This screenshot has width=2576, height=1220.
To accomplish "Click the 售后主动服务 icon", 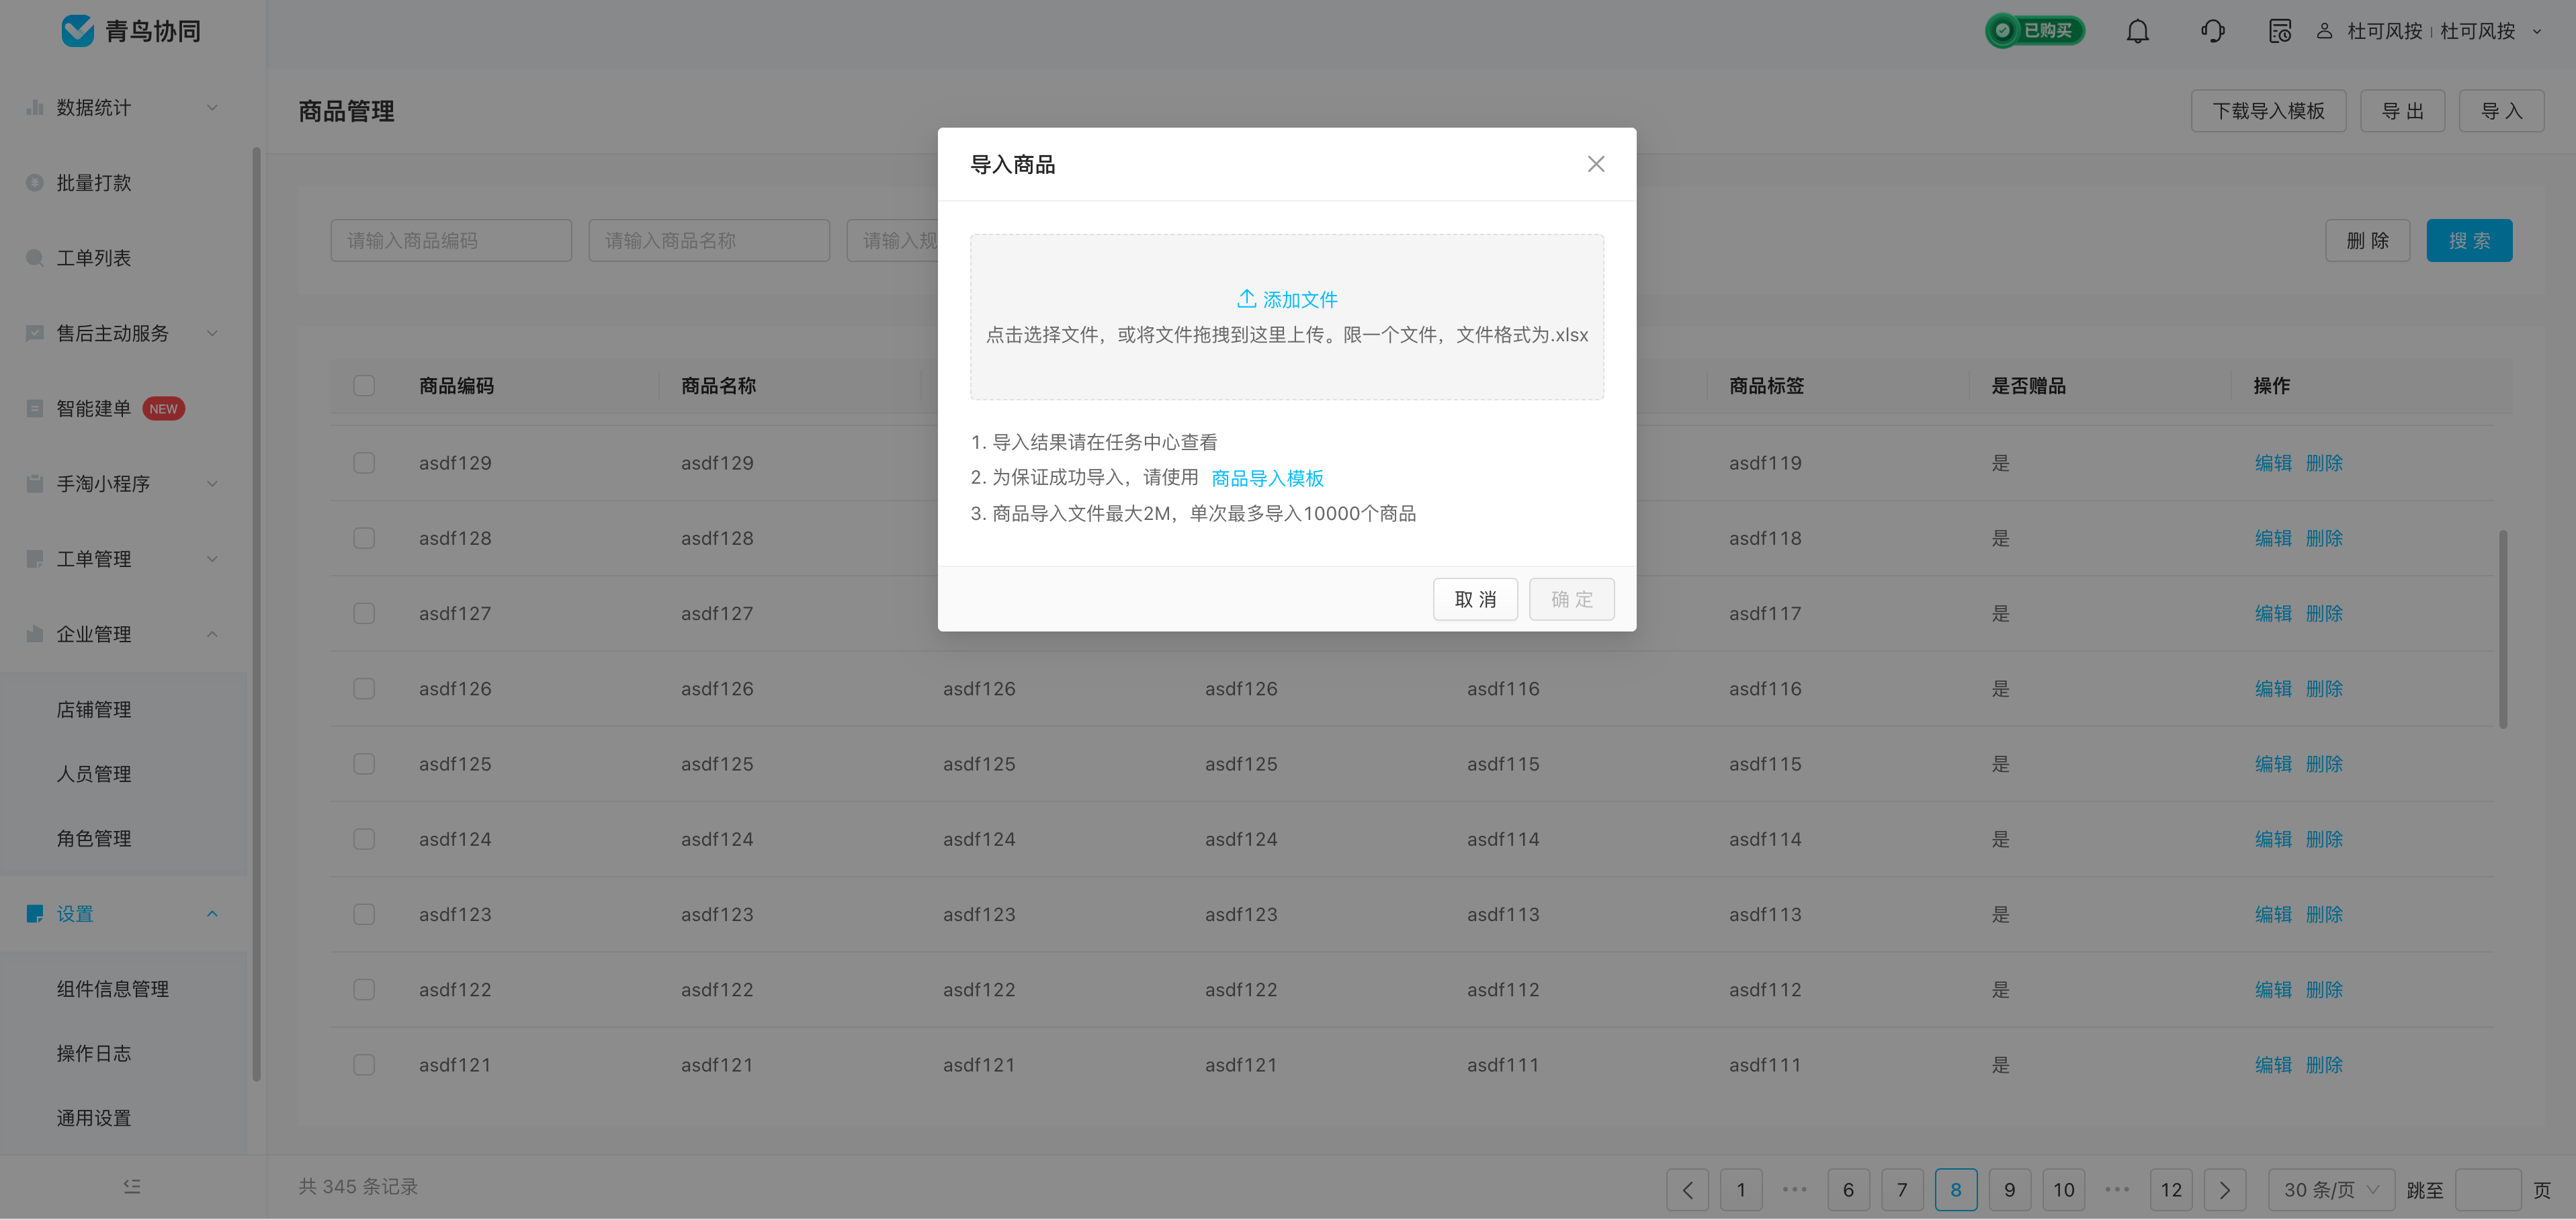I will click(35, 333).
